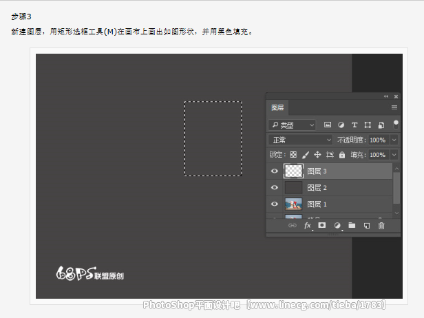The image size is (424, 318).
Task: Filter layers by type layer (T) icon
Action: click(354, 125)
